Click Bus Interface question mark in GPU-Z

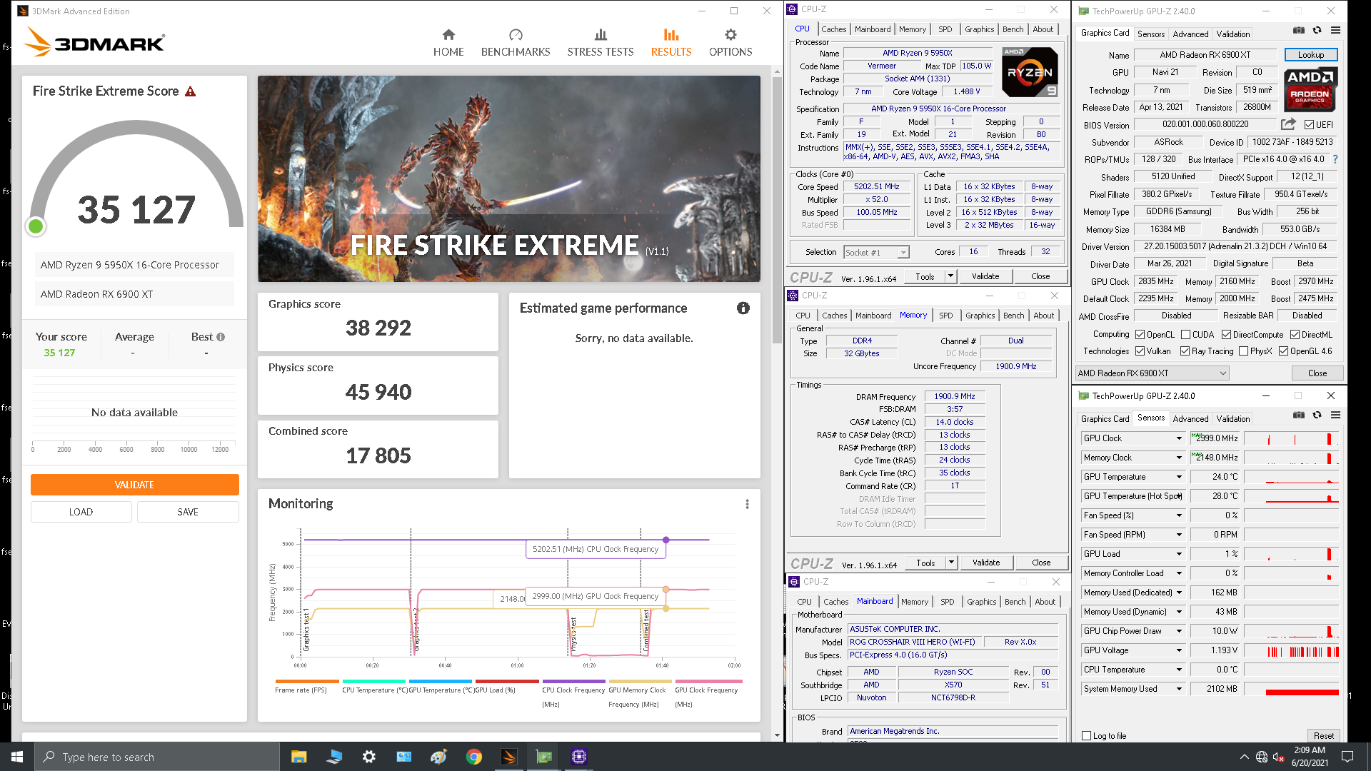pyautogui.click(x=1335, y=159)
